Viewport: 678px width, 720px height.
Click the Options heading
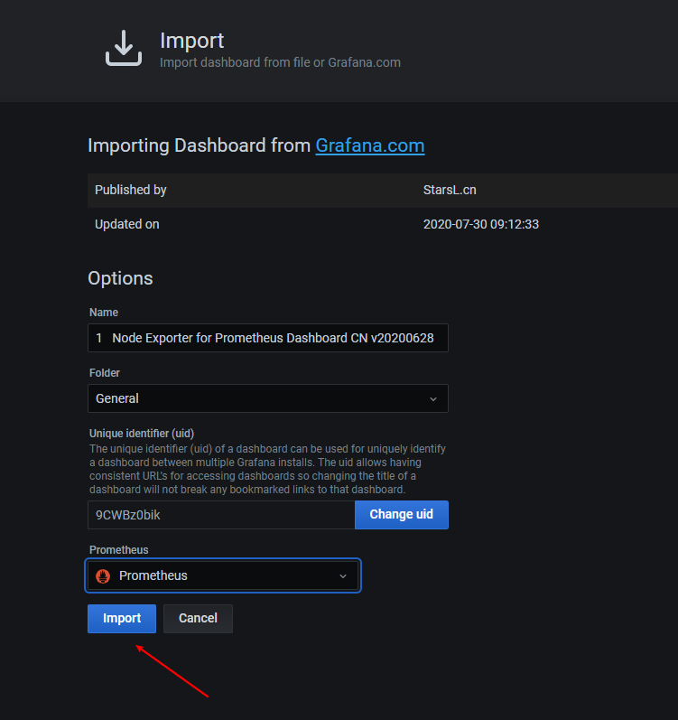tap(120, 278)
